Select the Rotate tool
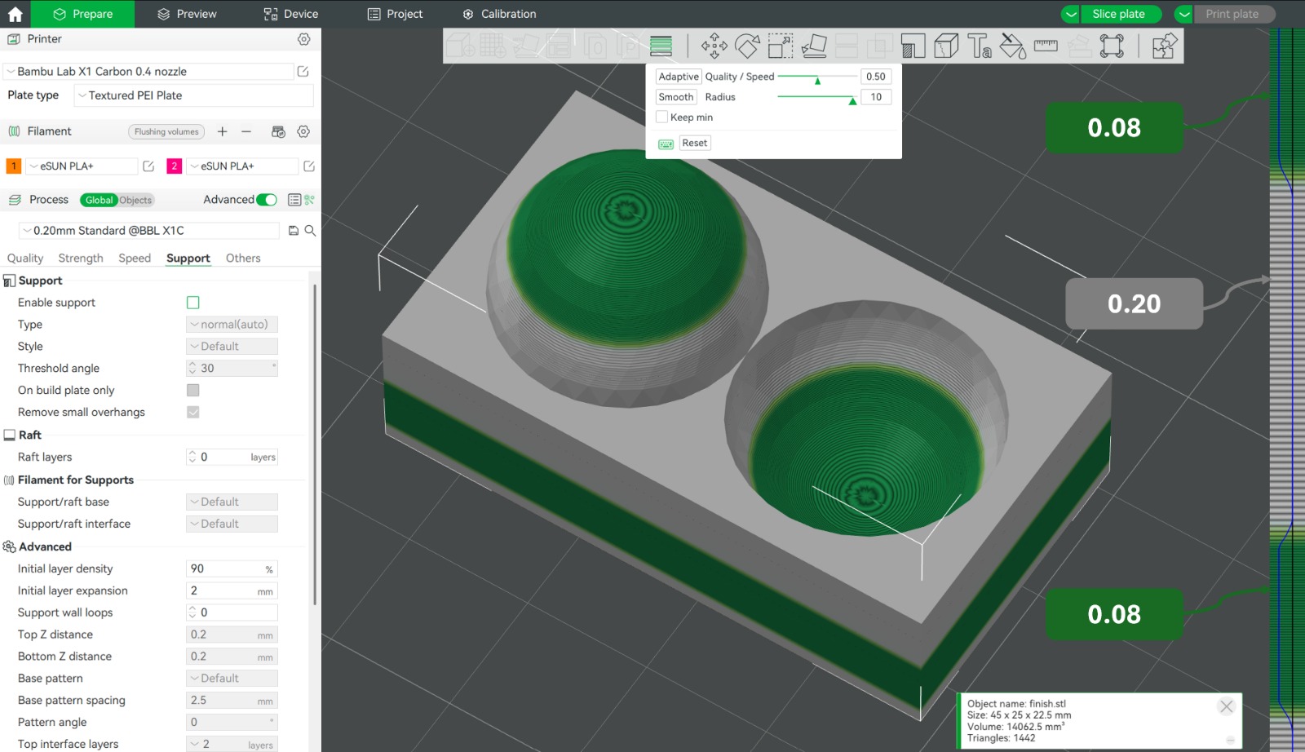 [x=747, y=46]
